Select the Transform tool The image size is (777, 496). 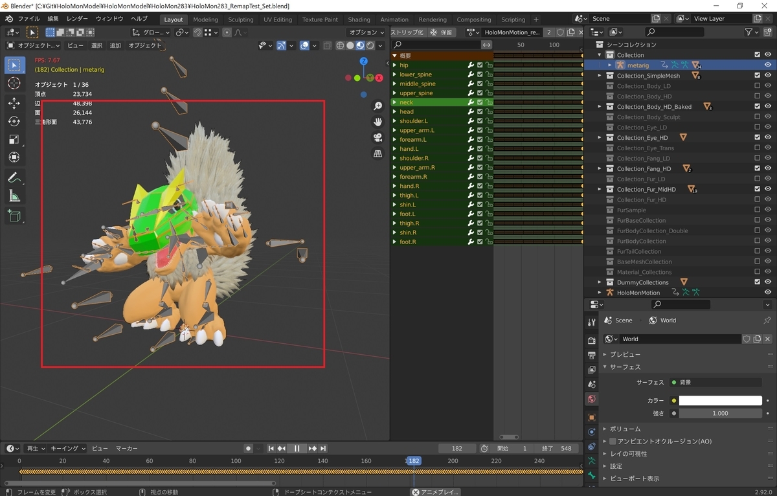coord(14,157)
